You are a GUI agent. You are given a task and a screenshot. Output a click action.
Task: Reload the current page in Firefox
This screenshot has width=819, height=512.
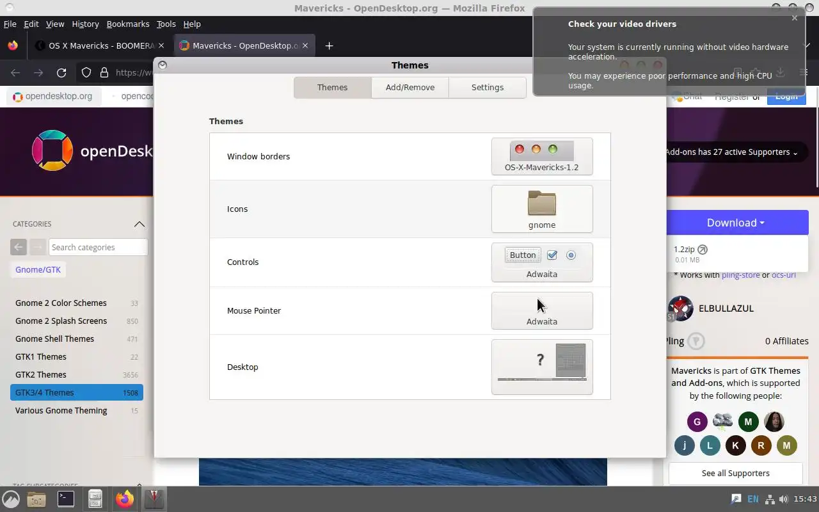61,72
